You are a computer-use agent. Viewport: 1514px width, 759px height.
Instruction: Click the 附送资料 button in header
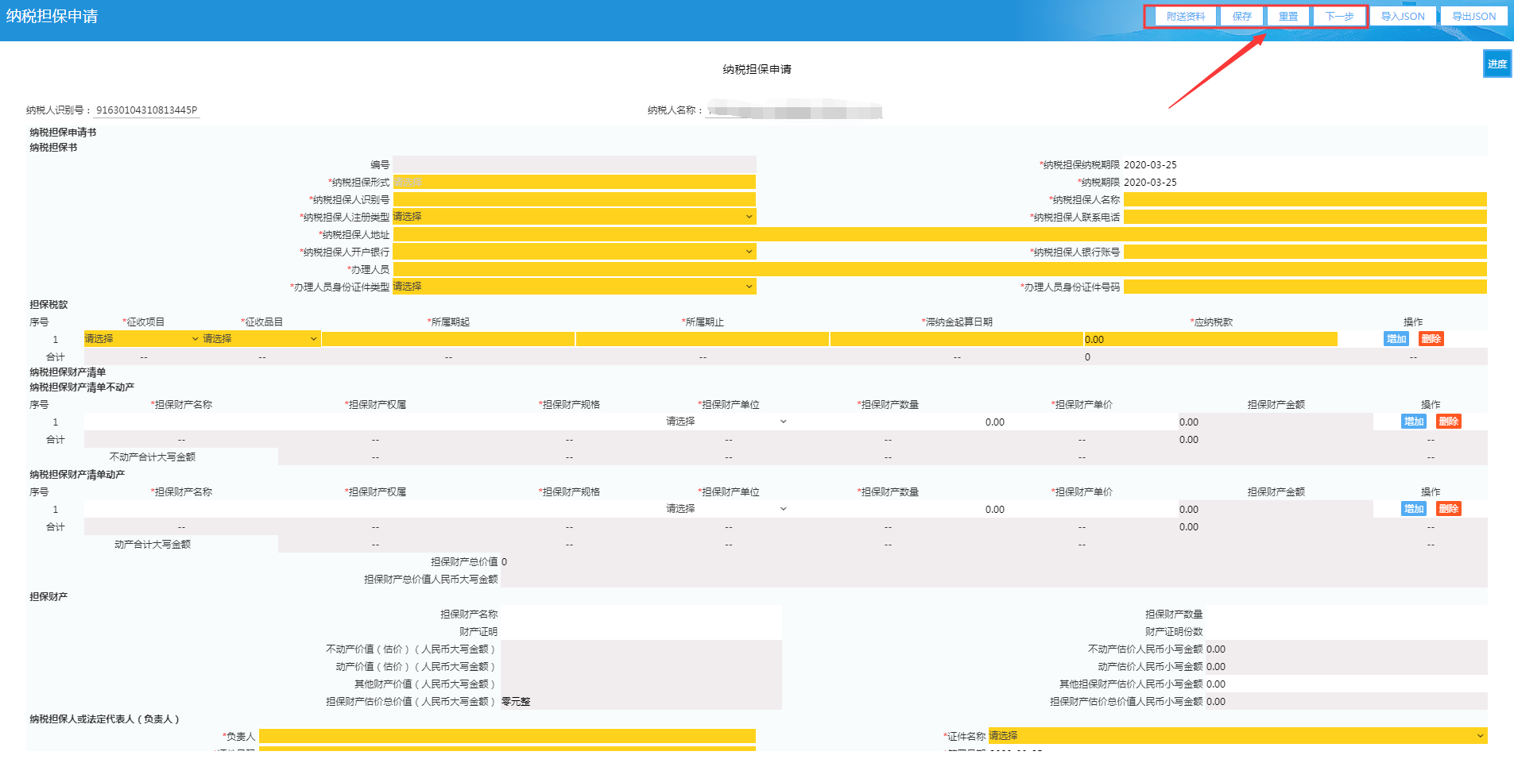(x=1185, y=17)
